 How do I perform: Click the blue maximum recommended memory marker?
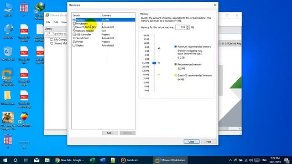159,48
